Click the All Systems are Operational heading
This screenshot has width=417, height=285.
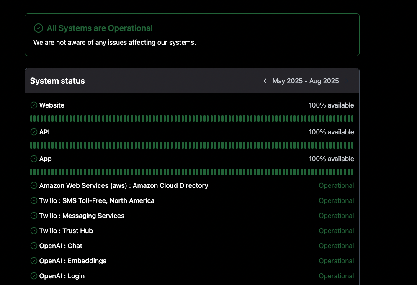100,28
